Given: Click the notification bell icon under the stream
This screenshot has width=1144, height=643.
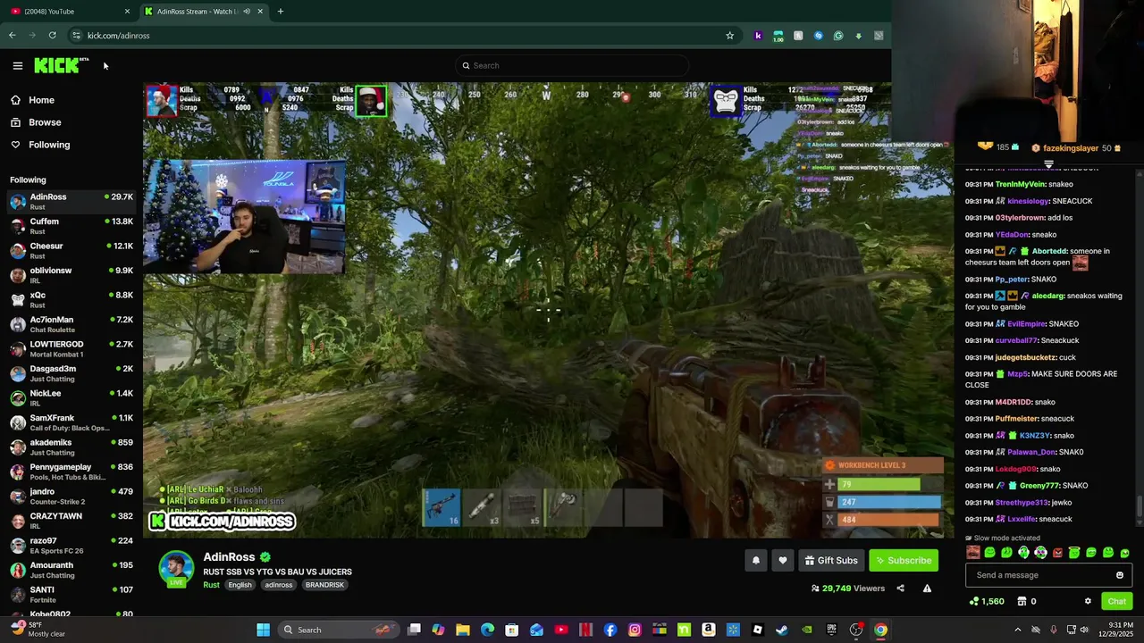Looking at the screenshot, I should point(755,560).
